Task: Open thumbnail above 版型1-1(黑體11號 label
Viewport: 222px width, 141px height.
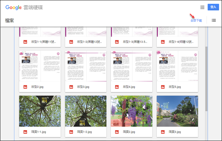Action: click(40, 32)
